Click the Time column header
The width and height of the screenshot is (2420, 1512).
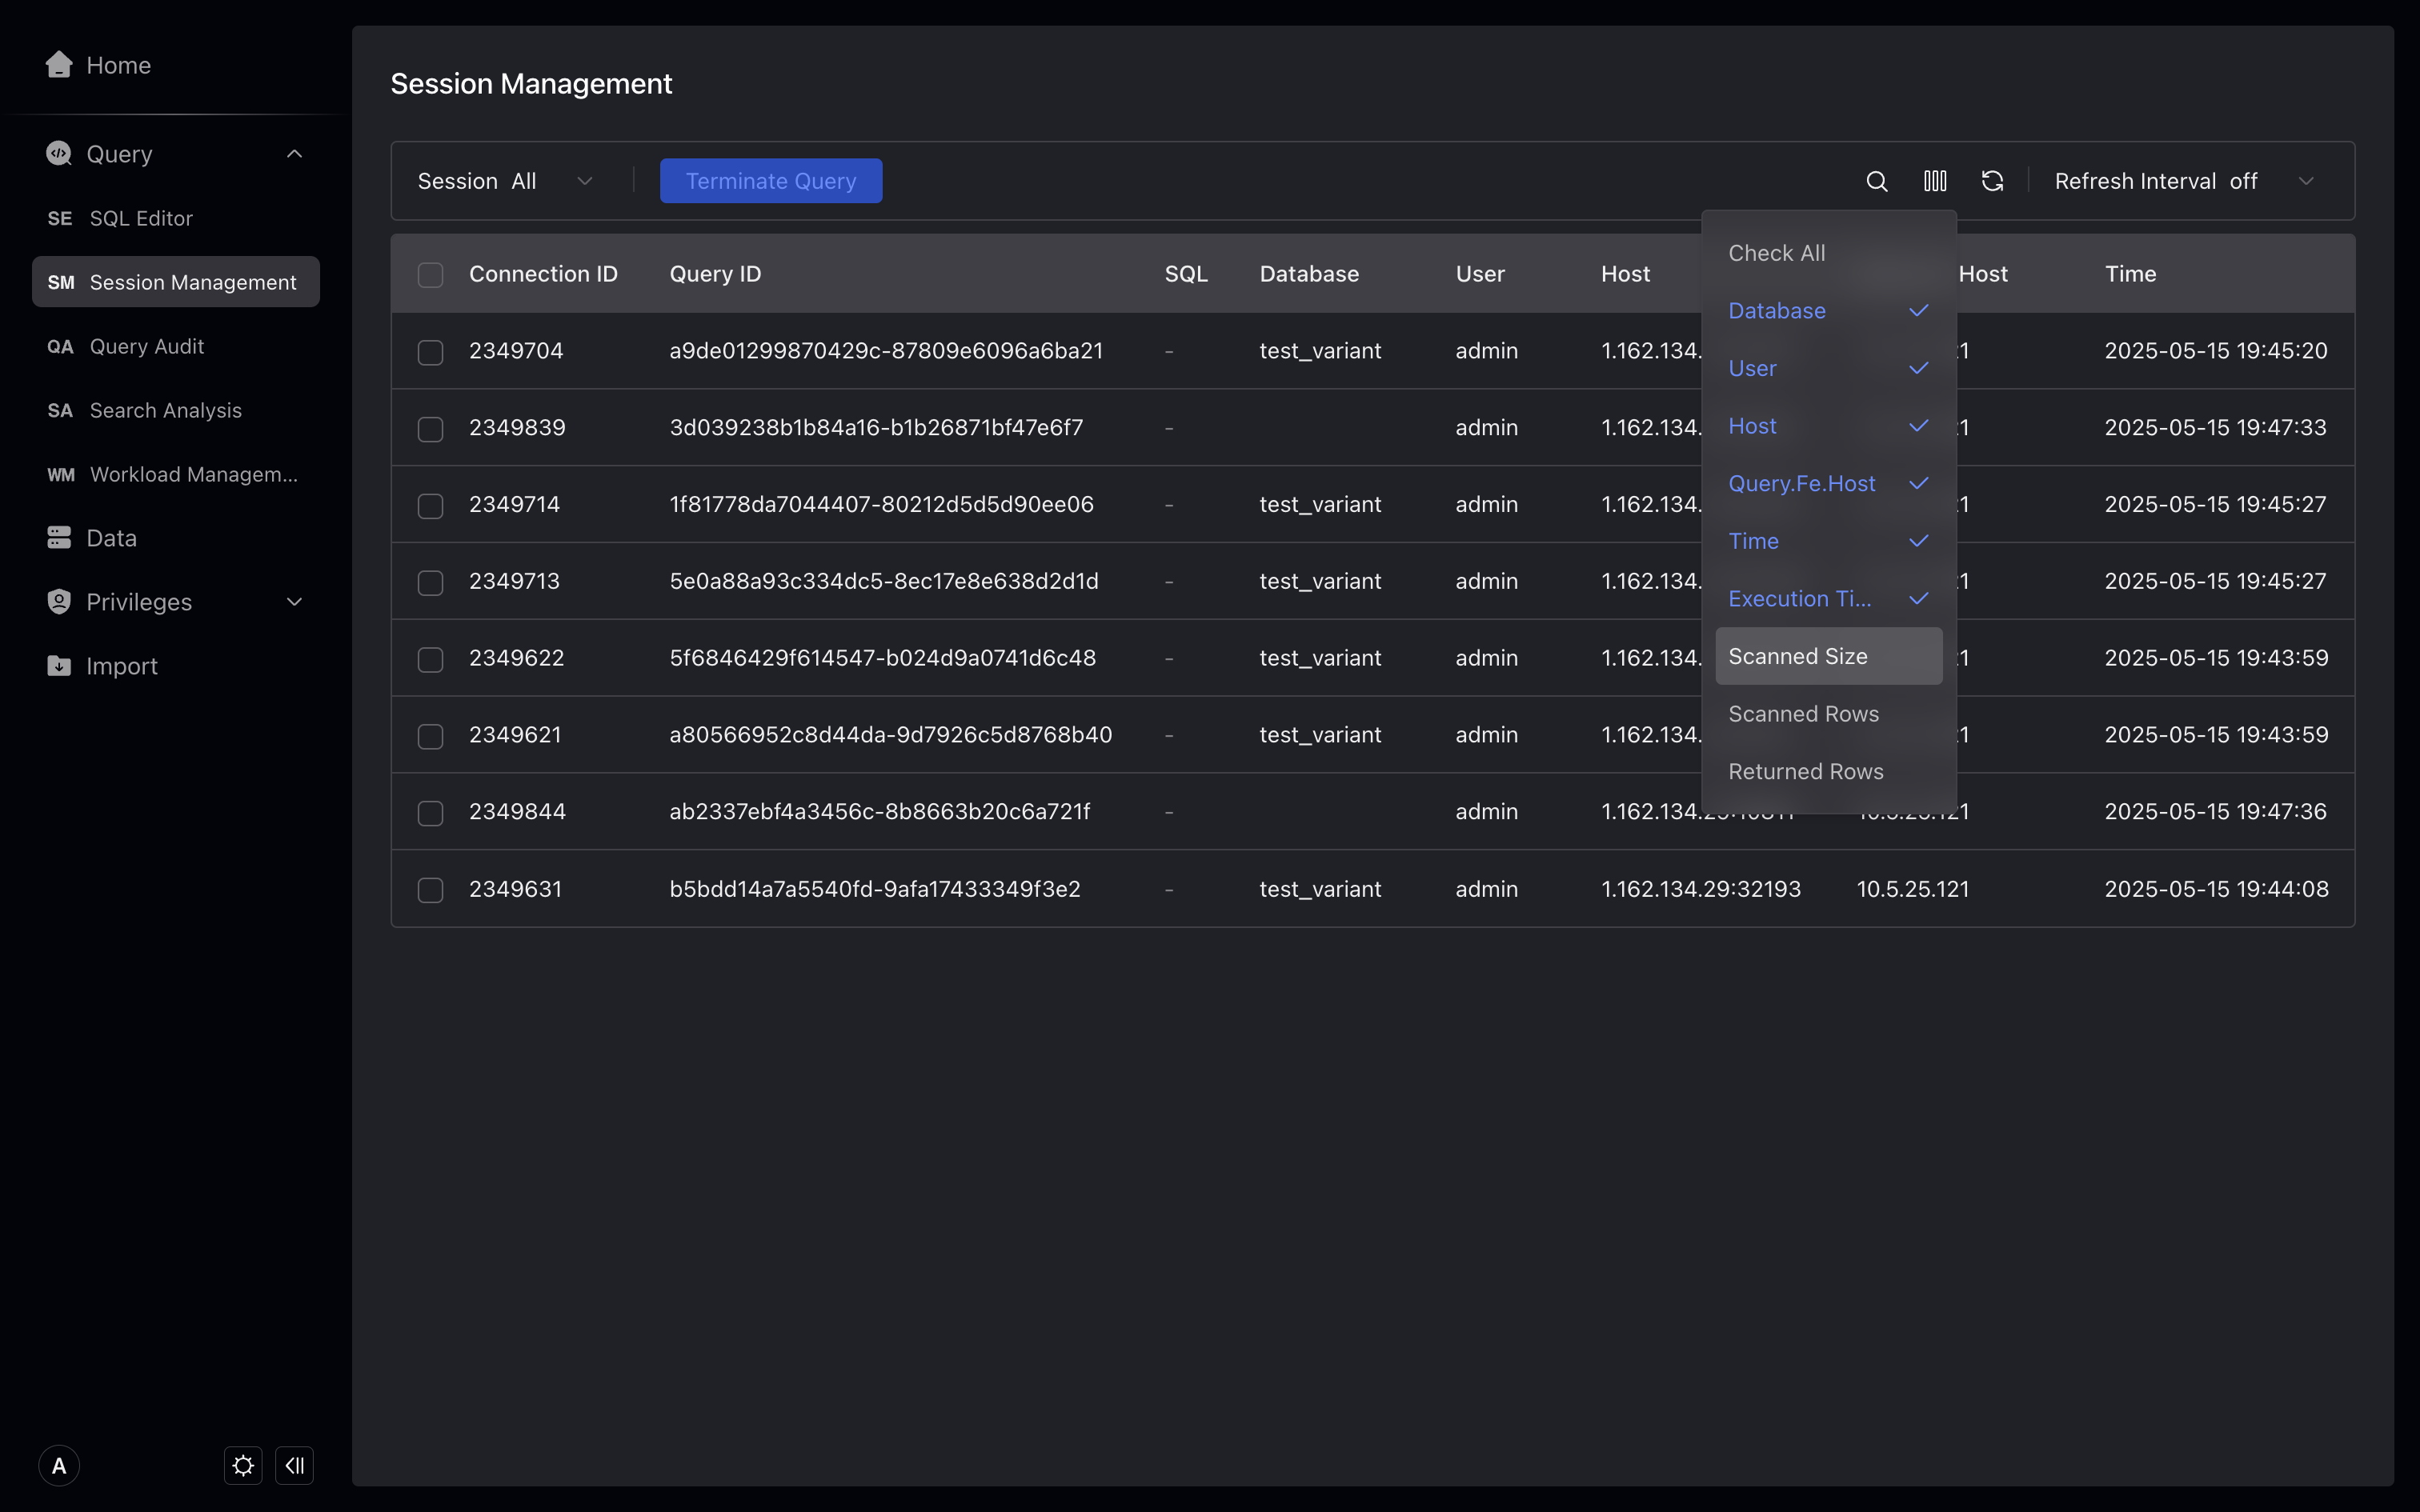[2130, 274]
